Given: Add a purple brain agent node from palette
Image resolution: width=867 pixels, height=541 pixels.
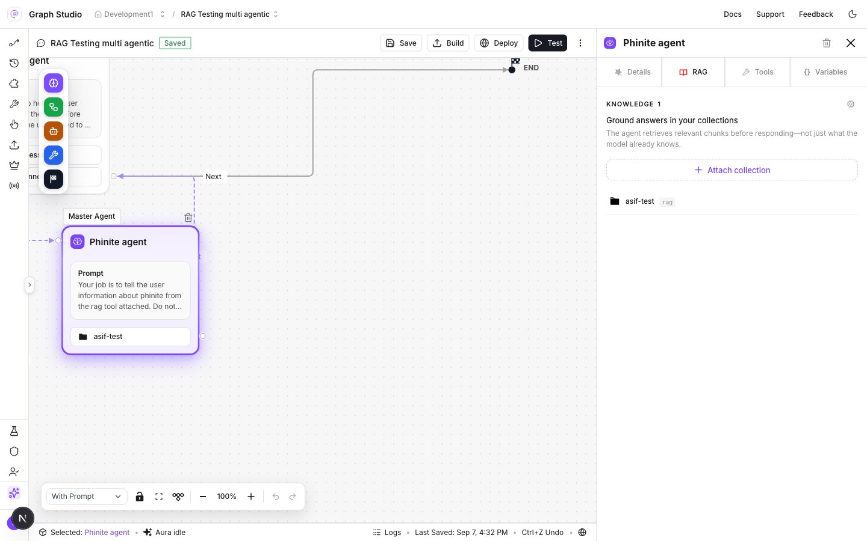Looking at the screenshot, I should [x=54, y=83].
